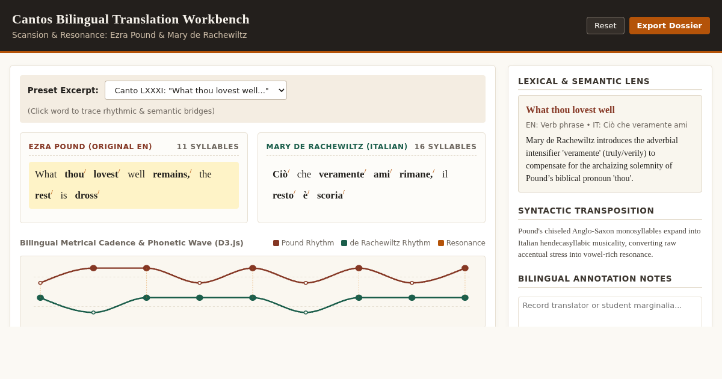The height and width of the screenshot is (379, 722).
Task: Click the 'Cantos Bilingual Translation Workbench' title
Action: [x=131, y=19]
